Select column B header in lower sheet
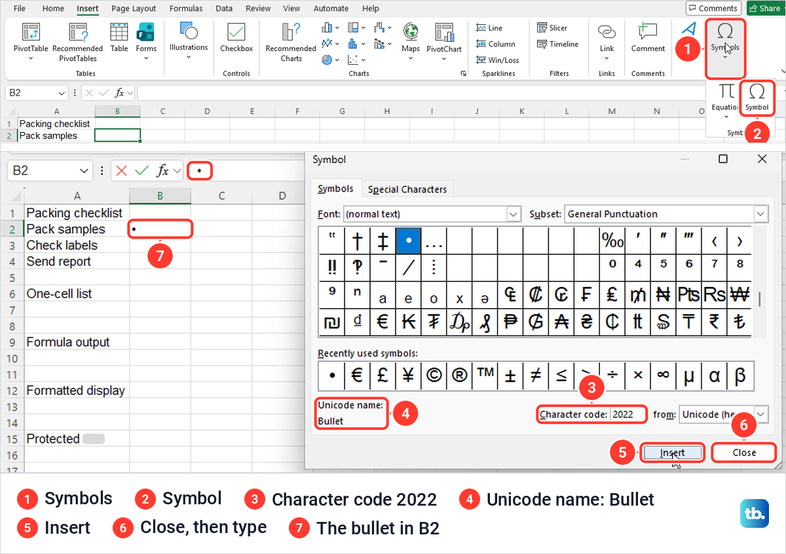 [x=160, y=196]
